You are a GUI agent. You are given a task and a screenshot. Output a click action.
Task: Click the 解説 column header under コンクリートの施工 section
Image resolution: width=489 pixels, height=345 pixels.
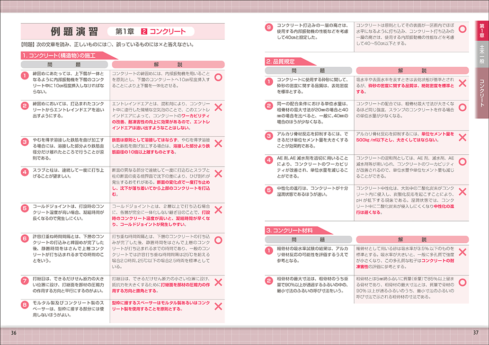[169, 64]
